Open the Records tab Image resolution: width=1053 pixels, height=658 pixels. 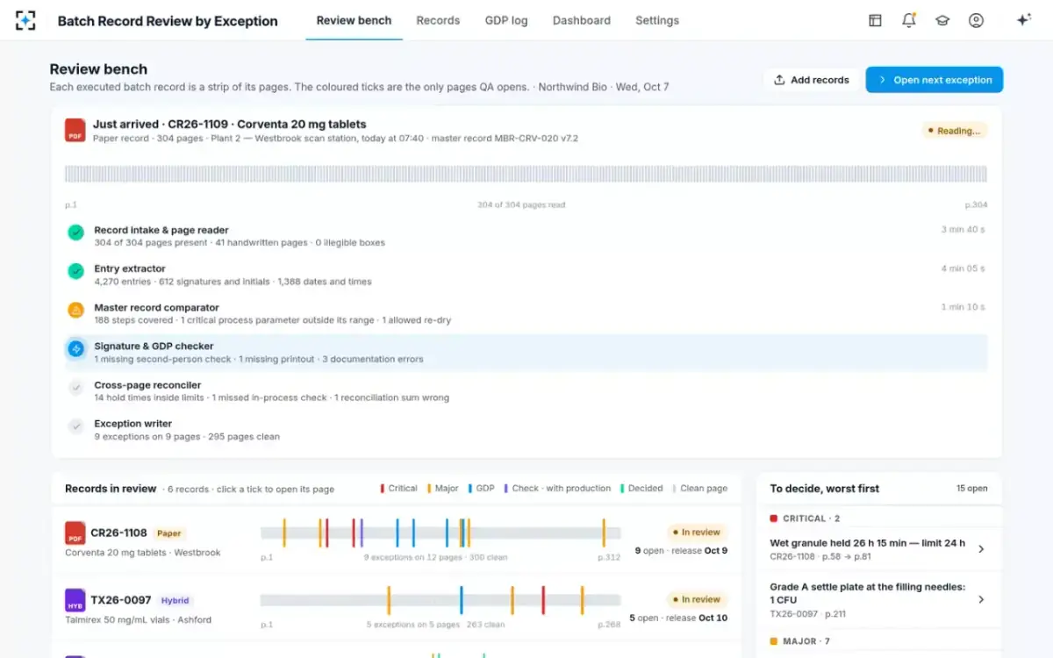438,20
